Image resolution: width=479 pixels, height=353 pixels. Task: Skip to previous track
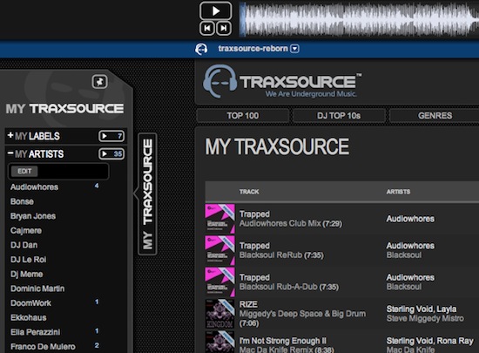206,29
